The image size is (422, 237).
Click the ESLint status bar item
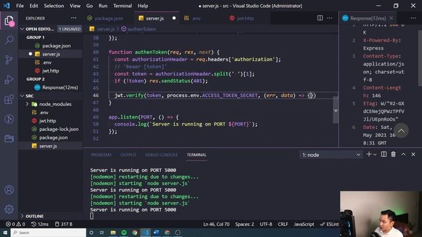tap(329, 224)
